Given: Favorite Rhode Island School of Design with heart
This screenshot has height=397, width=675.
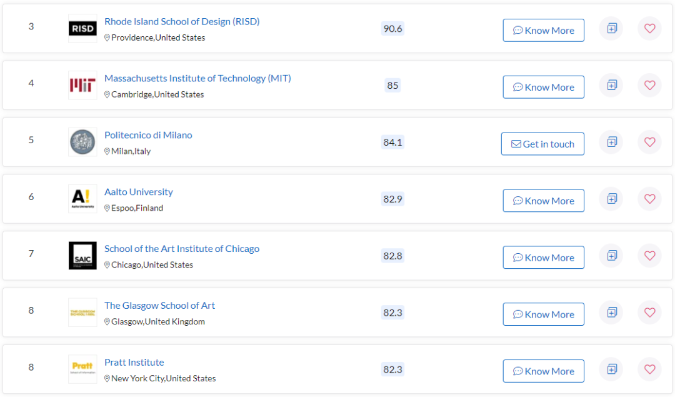Looking at the screenshot, I should (649, 28).
